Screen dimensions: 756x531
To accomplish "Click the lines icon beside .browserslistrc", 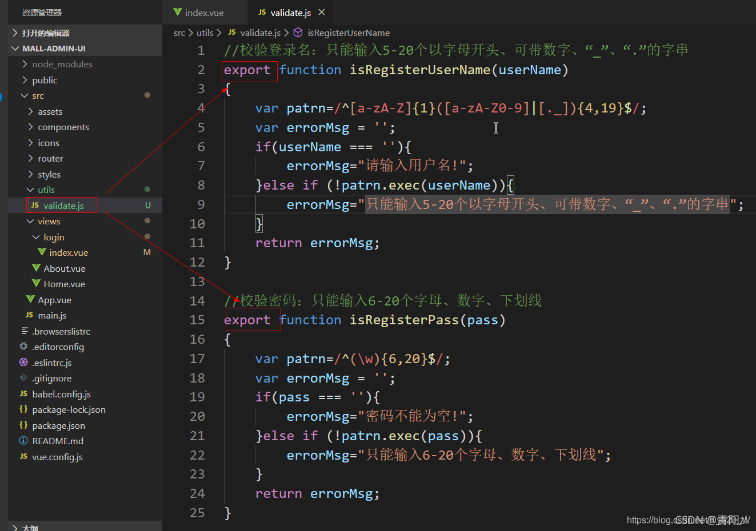I will coord(25,331).
